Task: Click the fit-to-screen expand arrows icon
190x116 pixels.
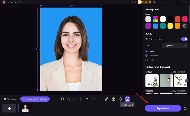Action: click(x=74, y=99)
